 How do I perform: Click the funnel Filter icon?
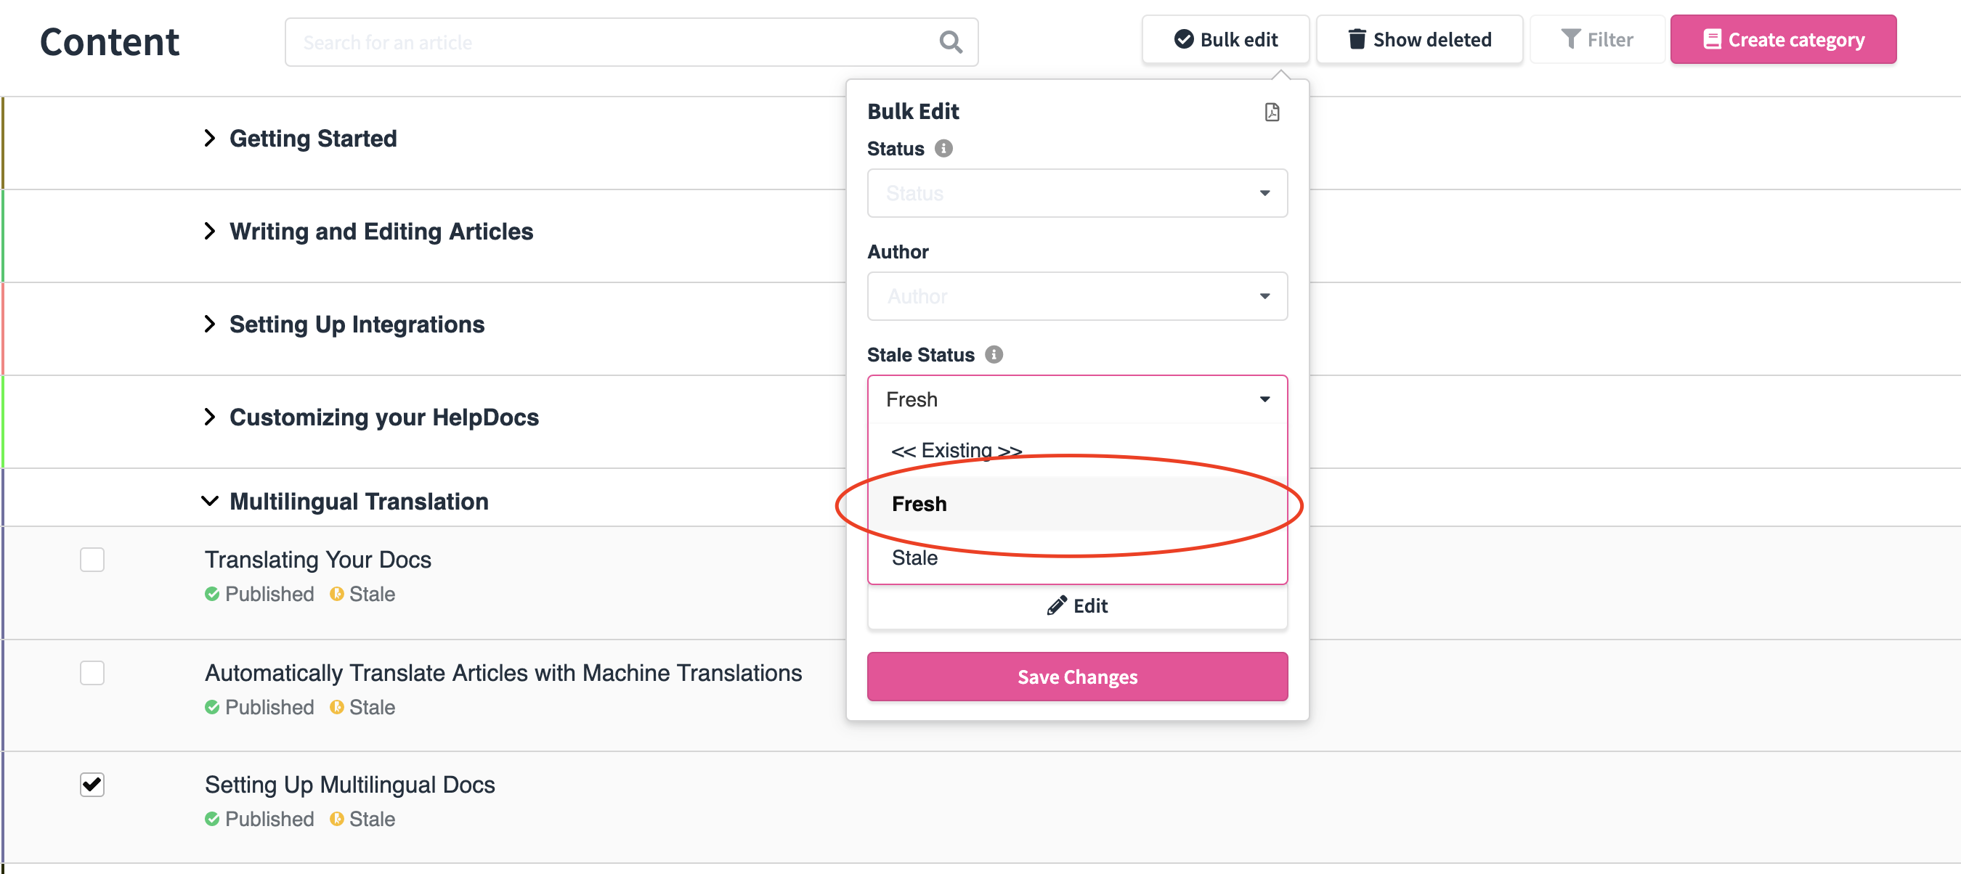(1569, 38)
